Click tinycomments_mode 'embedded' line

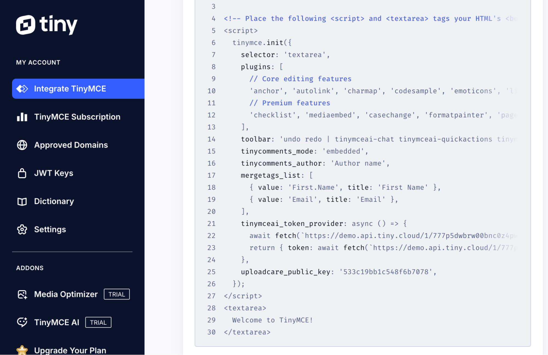click(x=305, y=152)
